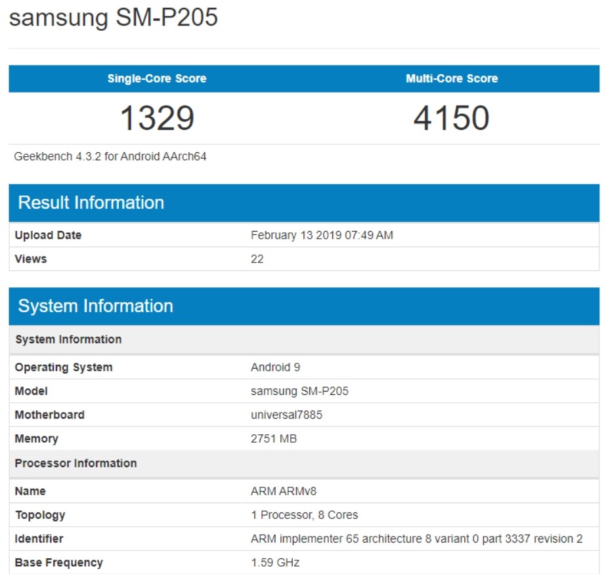
Task: Click the 'Operating System' label
Action: (x=64, y=367)
